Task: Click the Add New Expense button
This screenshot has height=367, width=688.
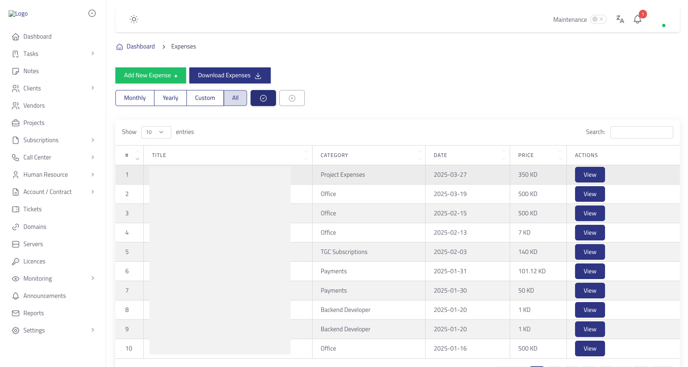Action: click(x=150, y=76)
